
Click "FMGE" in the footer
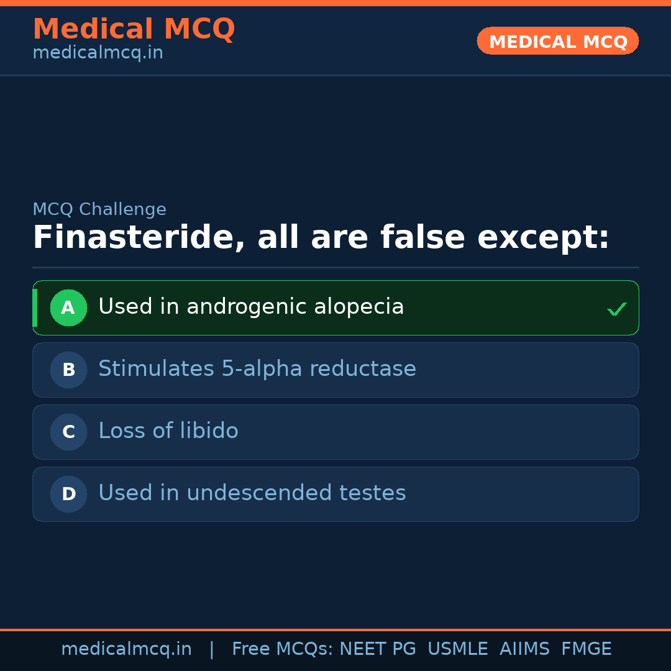tap(587, 649)
